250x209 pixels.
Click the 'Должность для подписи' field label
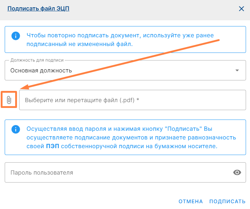[x=37, y=60]
